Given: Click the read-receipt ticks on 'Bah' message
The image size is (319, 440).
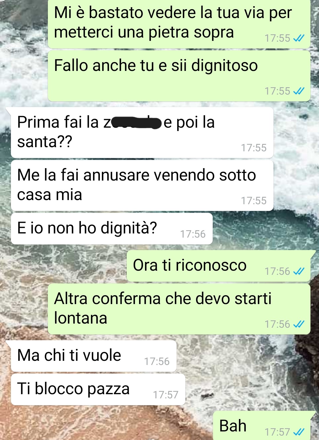Looking at the screenshot, I should click(299, 432).
